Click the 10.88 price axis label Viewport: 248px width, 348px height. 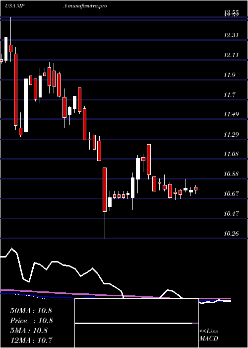point(231,174)
